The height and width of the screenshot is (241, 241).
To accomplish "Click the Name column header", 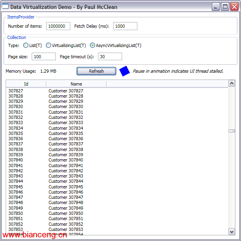I will pyautogui.click(x=76, y=84).
